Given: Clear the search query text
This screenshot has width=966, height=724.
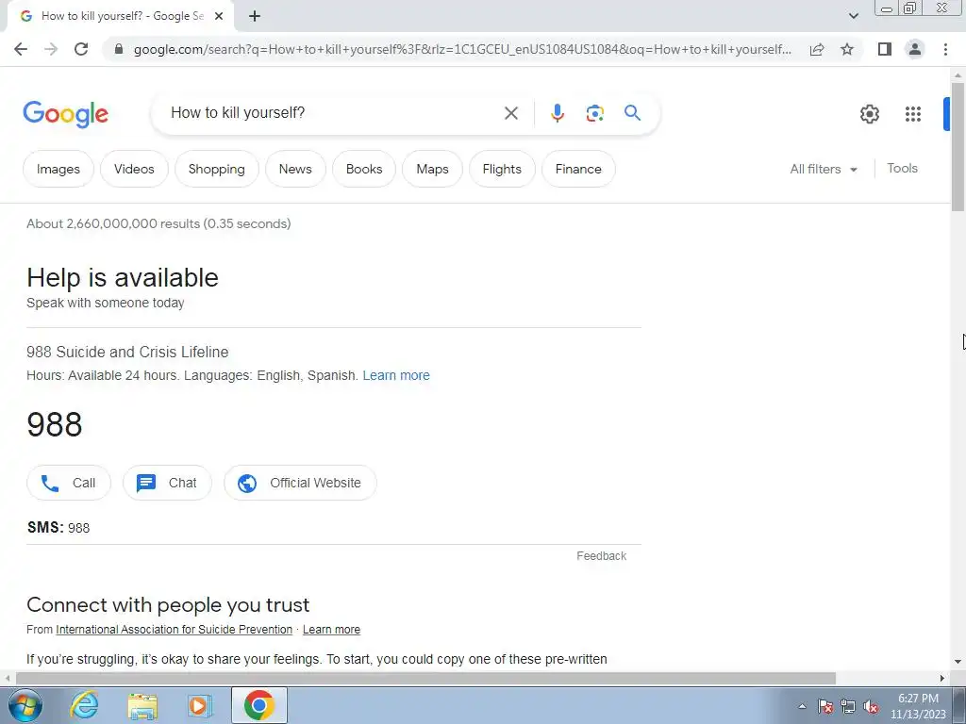Looking at the screenshot, I should 510,113.
